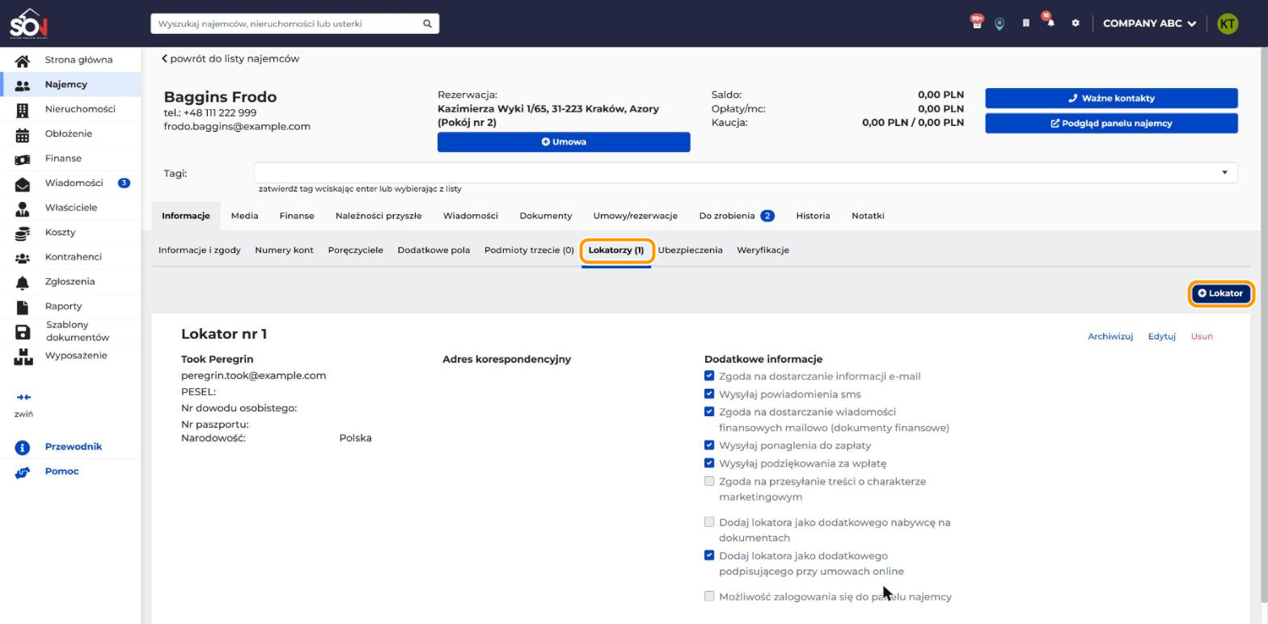Open the Strona główna home icon
The width and height of the screenshot is (1268, 624).
coord(23,61)
